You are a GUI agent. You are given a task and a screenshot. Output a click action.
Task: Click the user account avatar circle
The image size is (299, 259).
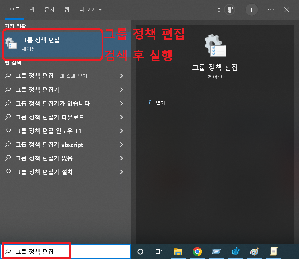tap(251, 10)
